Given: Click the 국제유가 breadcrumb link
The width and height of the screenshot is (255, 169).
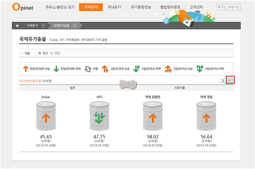Looking at the screenshot, I should [x=32, y=25].
